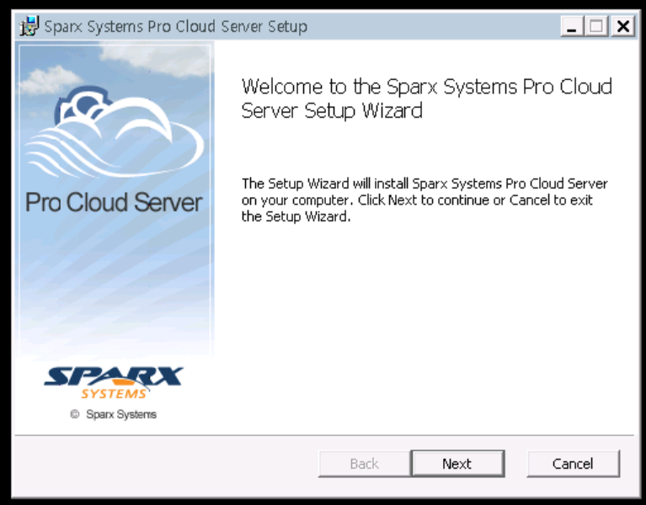
Task: Click the welcome heading text
Action: pos(426,98)
